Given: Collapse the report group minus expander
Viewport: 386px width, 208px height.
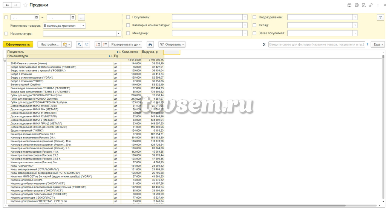Looking at the screenshot, I should coord(5,60).
